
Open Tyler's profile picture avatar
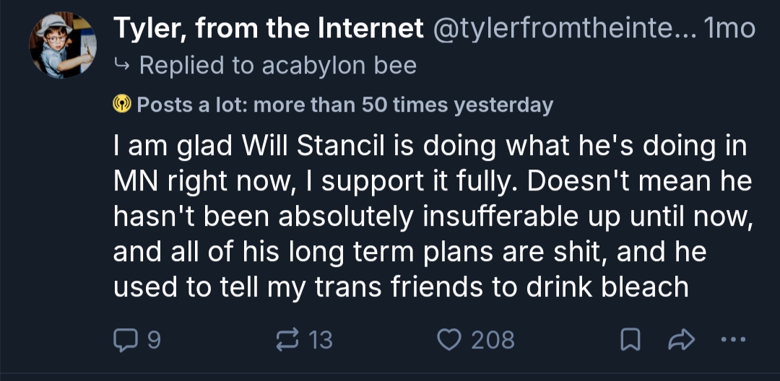(x=63, y=45)
